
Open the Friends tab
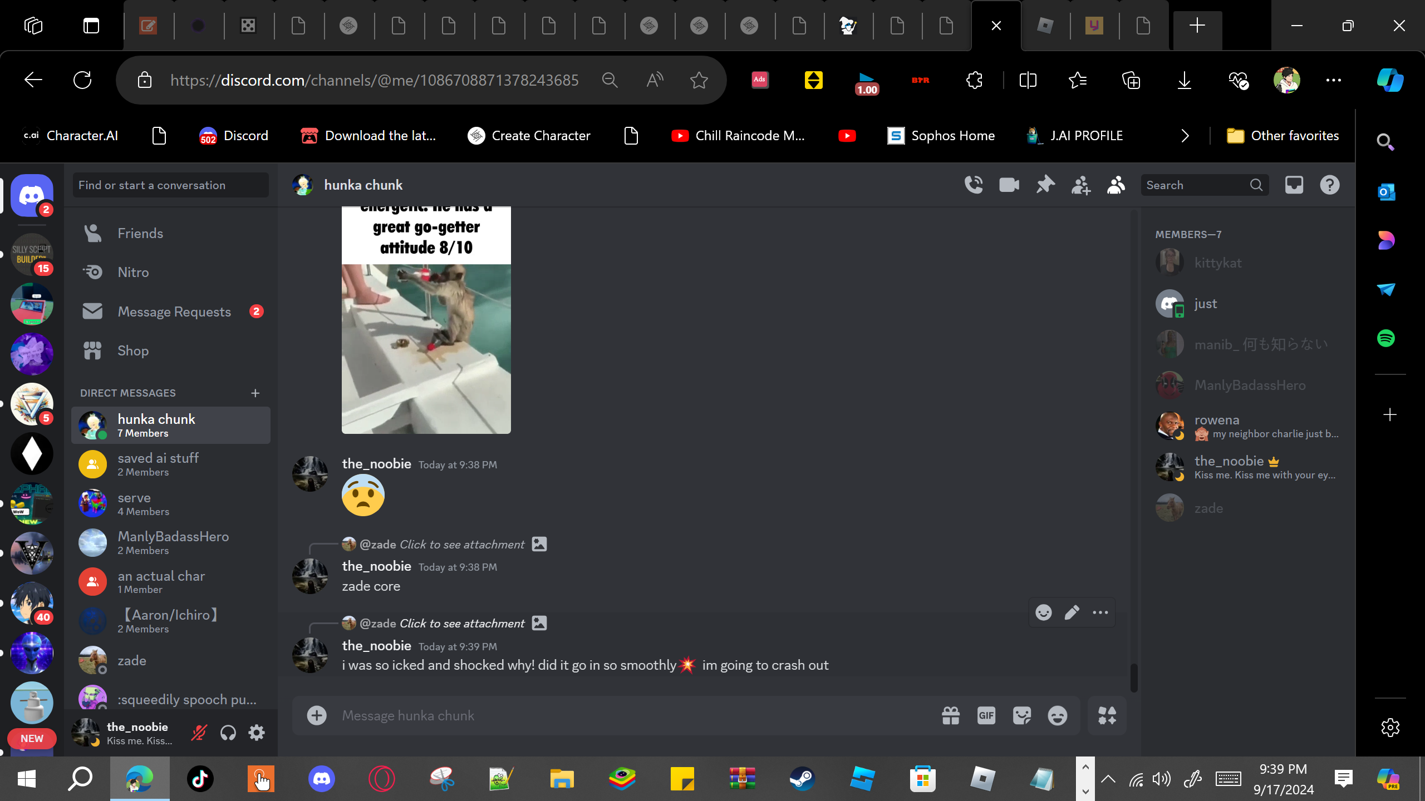point(140,233)
